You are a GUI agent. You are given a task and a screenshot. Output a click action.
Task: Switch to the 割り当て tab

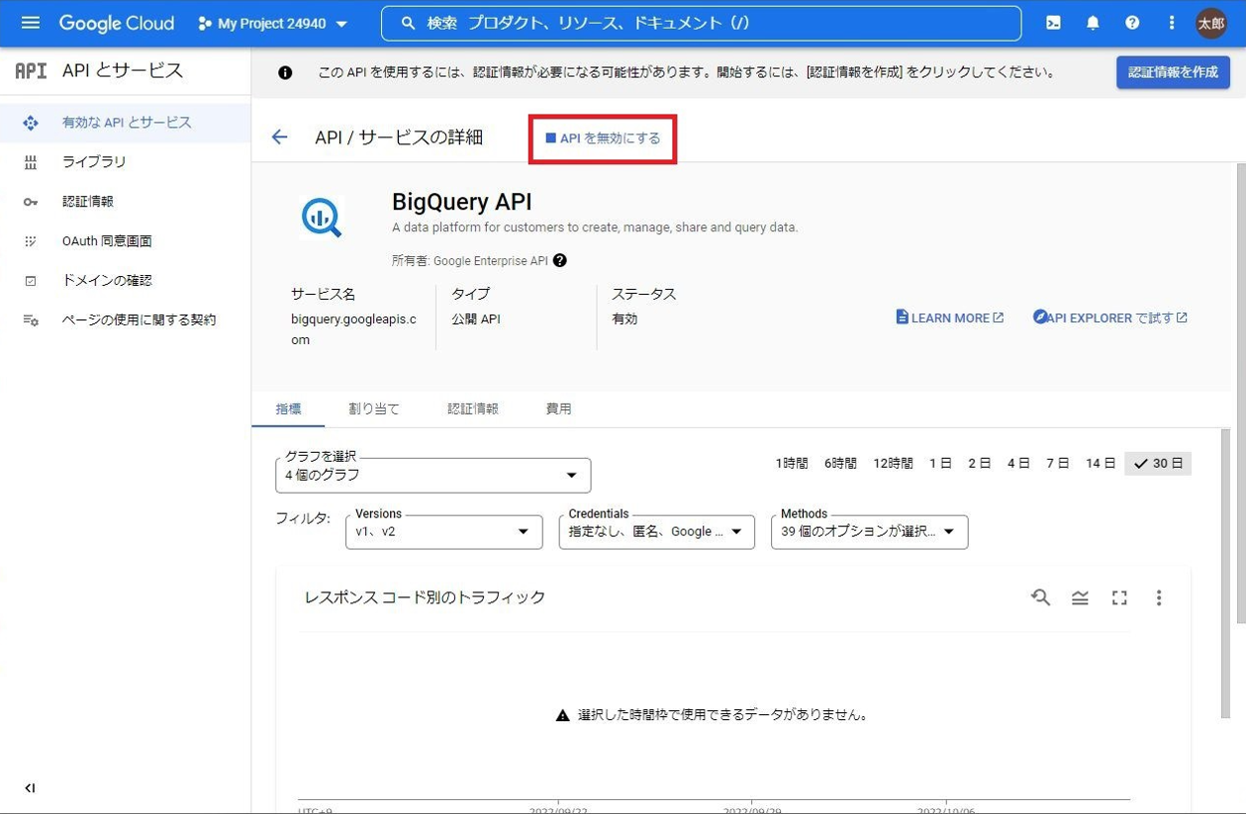(x=374, y=408)
